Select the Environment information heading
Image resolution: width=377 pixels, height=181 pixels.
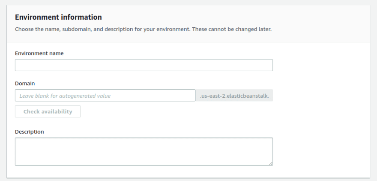point(58,17)
